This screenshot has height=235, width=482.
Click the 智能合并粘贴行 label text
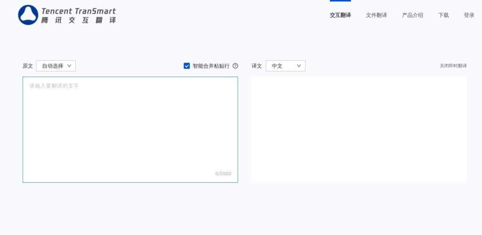[x=211, y=66]
